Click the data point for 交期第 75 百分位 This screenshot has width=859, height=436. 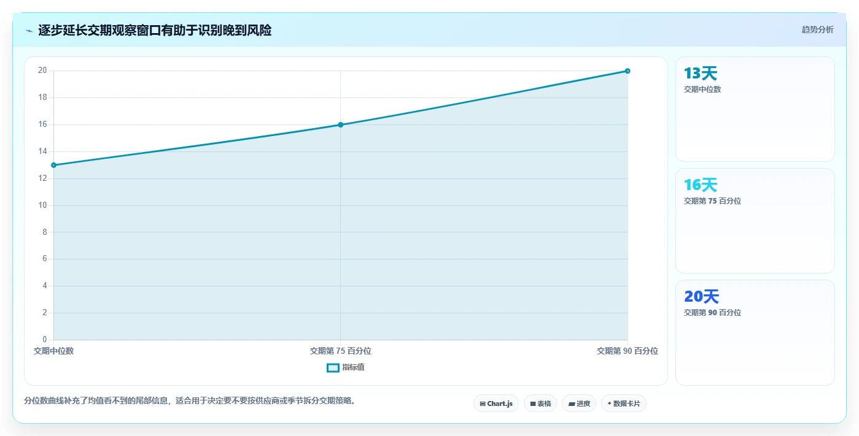pos(341,124)
